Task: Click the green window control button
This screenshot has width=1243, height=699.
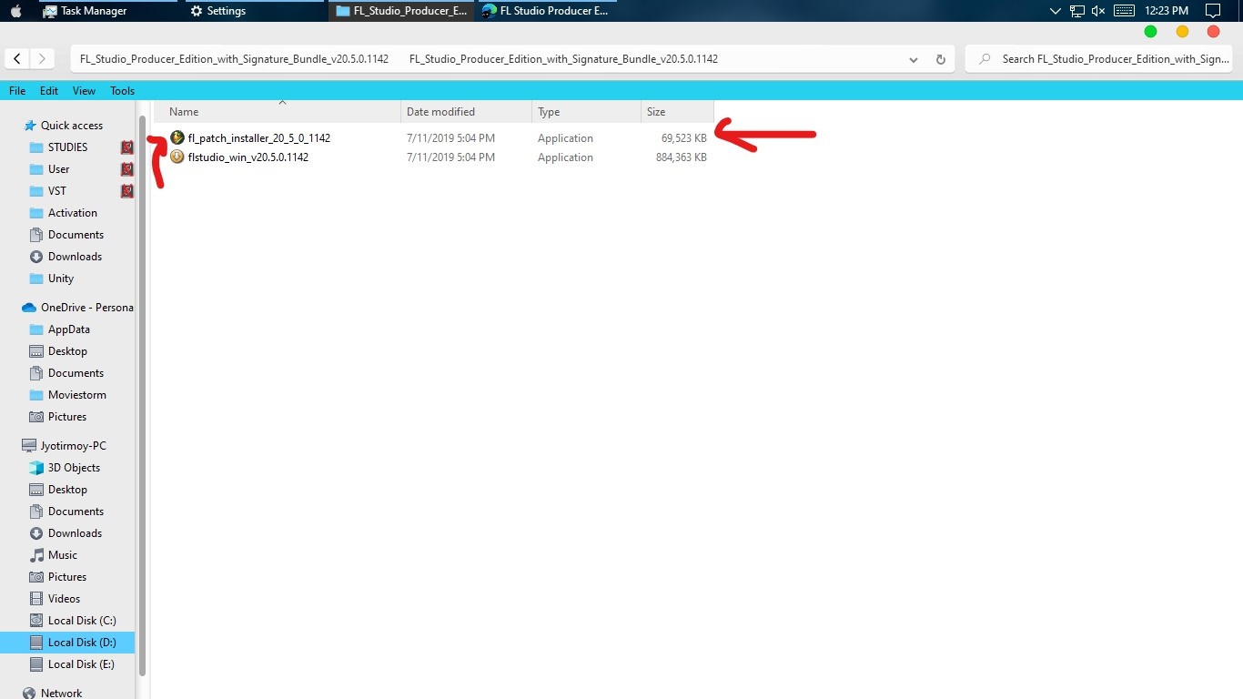Action: 1150,32
